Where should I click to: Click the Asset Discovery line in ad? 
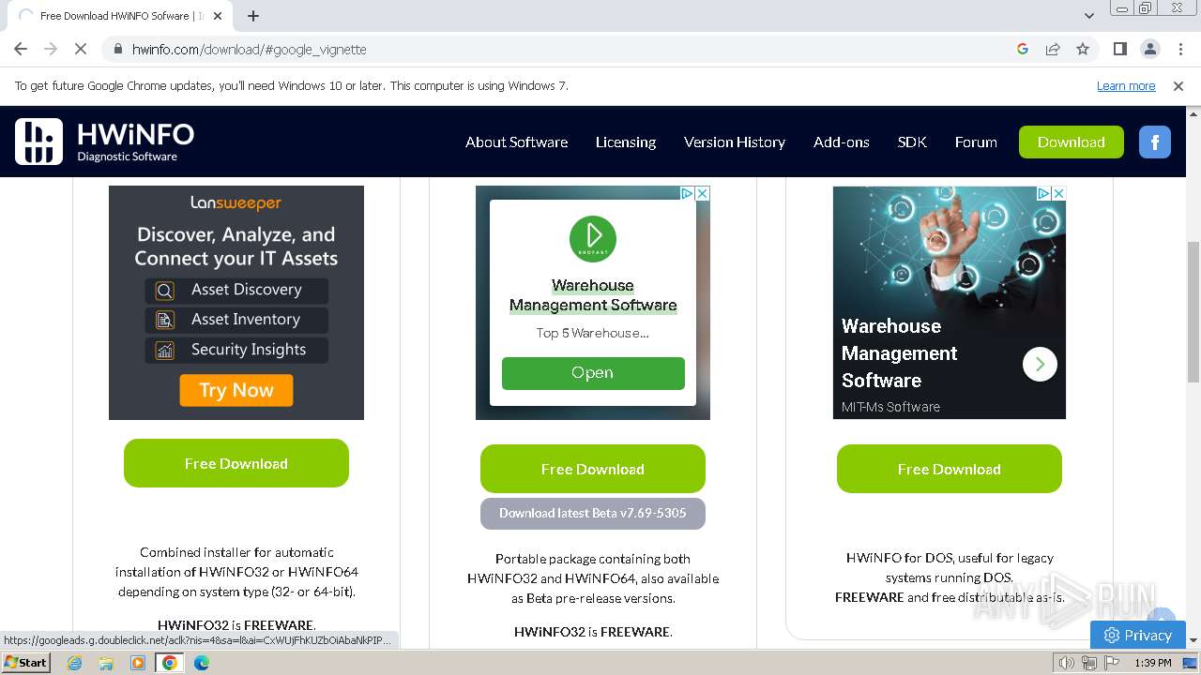[x=236, y=290]
